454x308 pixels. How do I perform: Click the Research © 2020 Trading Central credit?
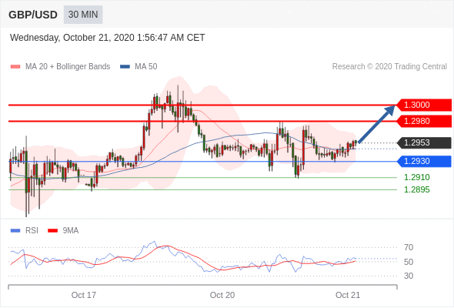pyautogui.click(x=389, y=67)
